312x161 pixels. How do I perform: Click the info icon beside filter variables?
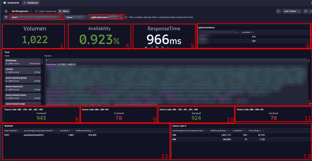point(126,17)
